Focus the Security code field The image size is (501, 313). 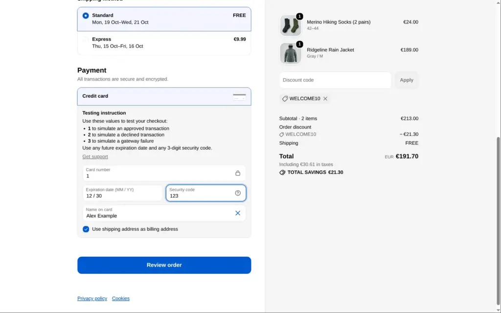coord(206,193)
